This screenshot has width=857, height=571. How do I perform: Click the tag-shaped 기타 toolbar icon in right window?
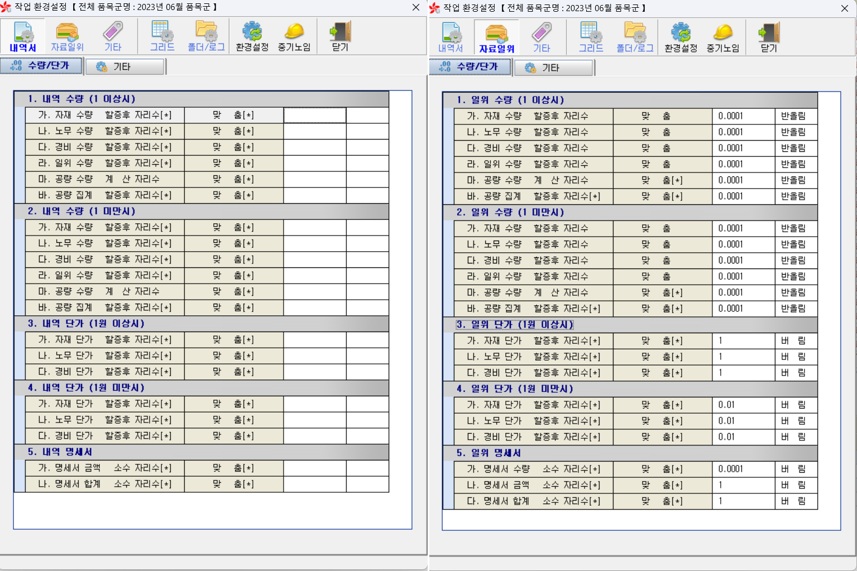click(542, 38)
